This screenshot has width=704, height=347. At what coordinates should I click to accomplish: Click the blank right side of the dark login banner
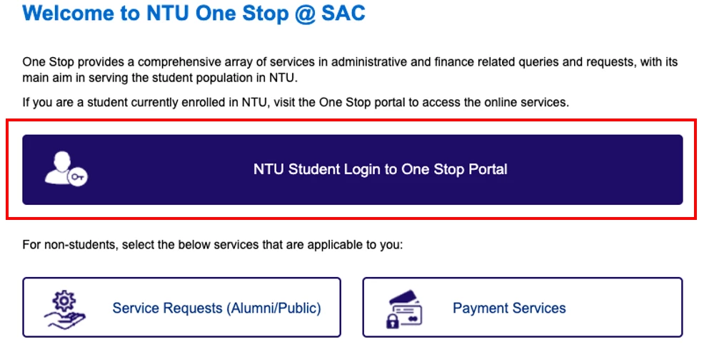tap(597, 170)
